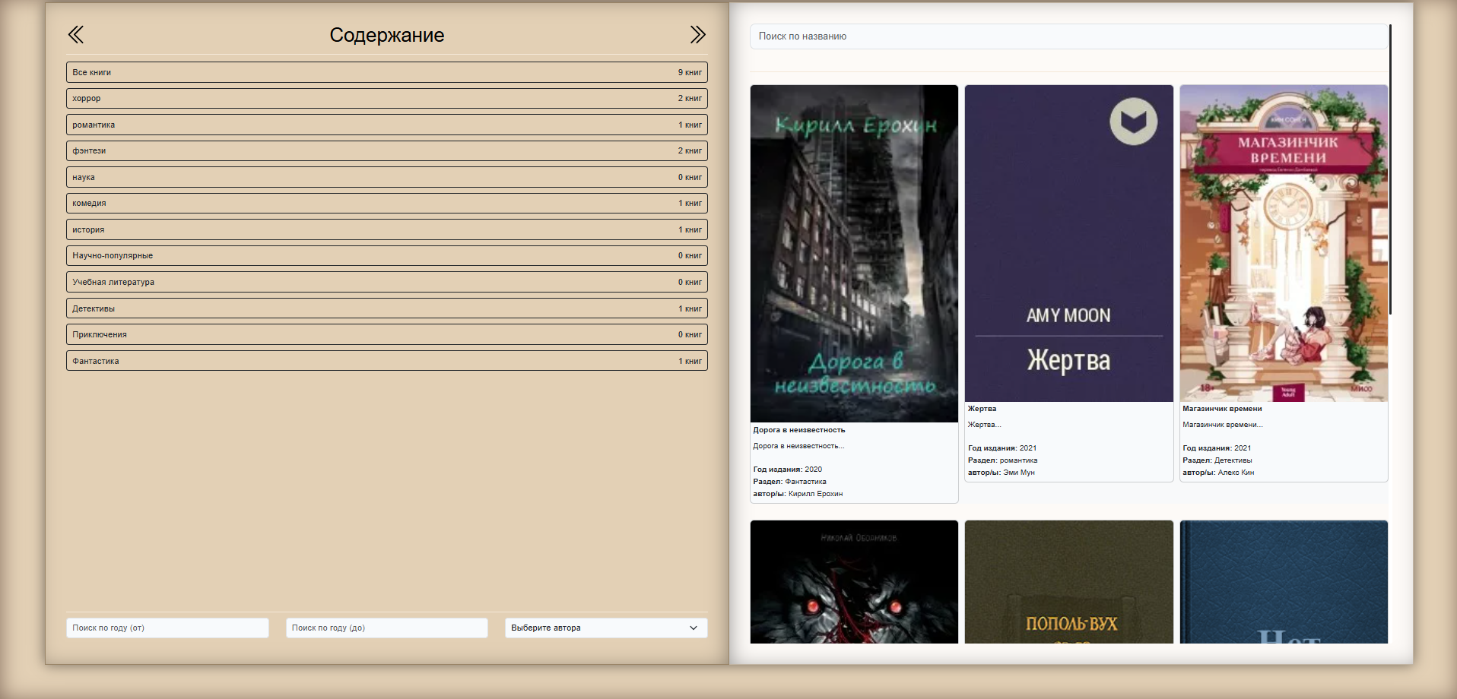This screenshot has height=699, width=1457.
Task: Pick the 'история' category
Action: (x=387, y=229)
